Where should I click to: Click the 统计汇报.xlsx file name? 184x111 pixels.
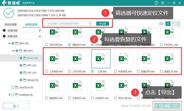(125, 98)
